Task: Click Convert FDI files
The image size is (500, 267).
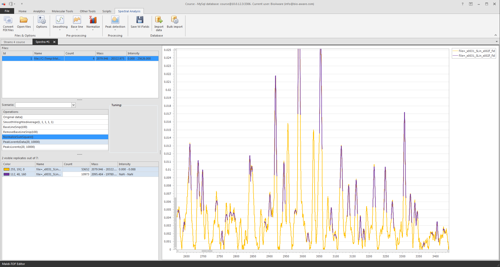Action: 8,23
